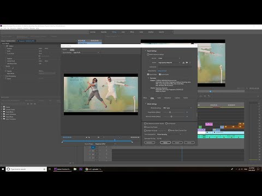Switch to the Audio tab

point(159,98)
